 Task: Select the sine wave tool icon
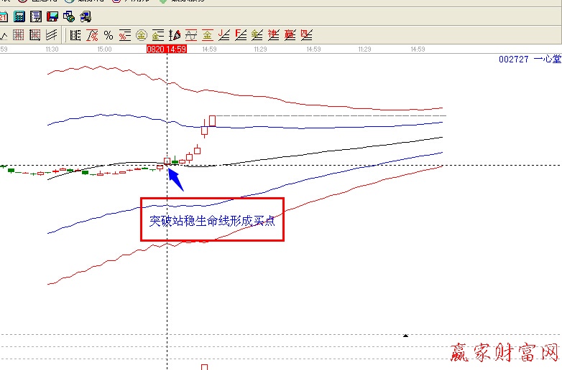click(x=191, y=35)
